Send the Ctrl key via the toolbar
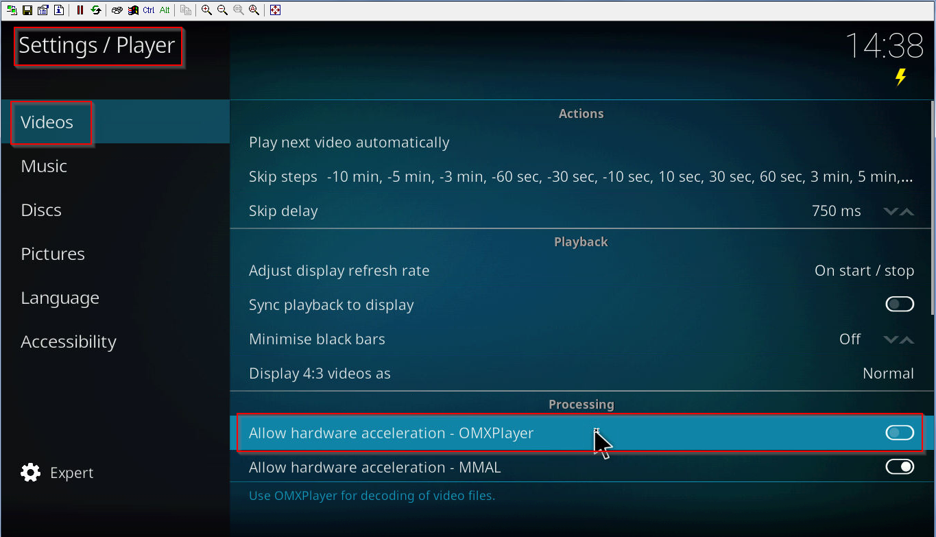This screenshot has width=936, height=537. click(149, 10)
